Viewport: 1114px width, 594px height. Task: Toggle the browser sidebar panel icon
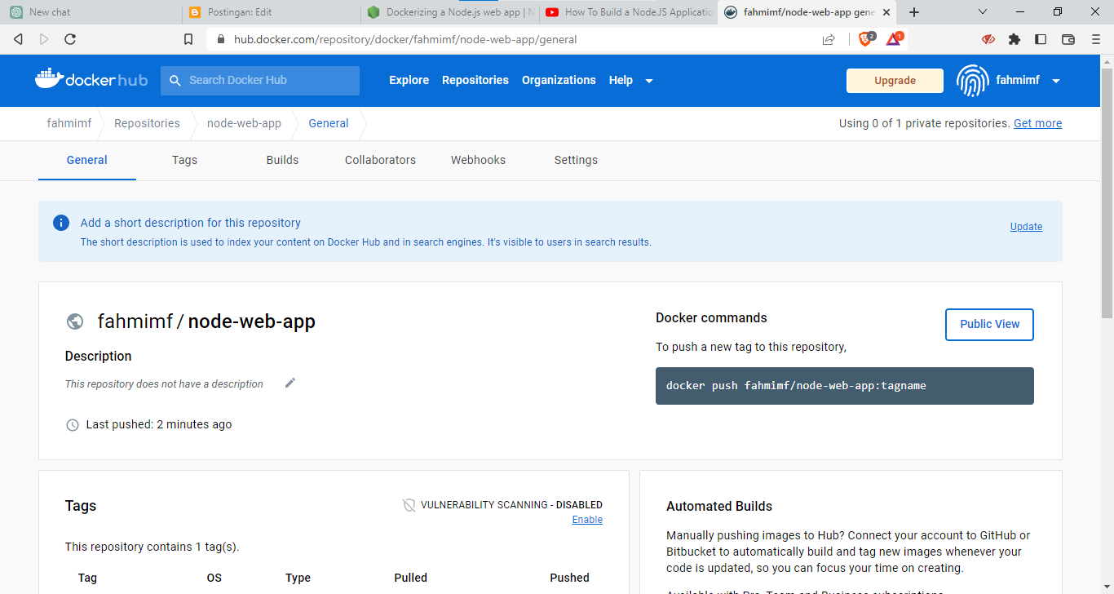click(1041, 39)
